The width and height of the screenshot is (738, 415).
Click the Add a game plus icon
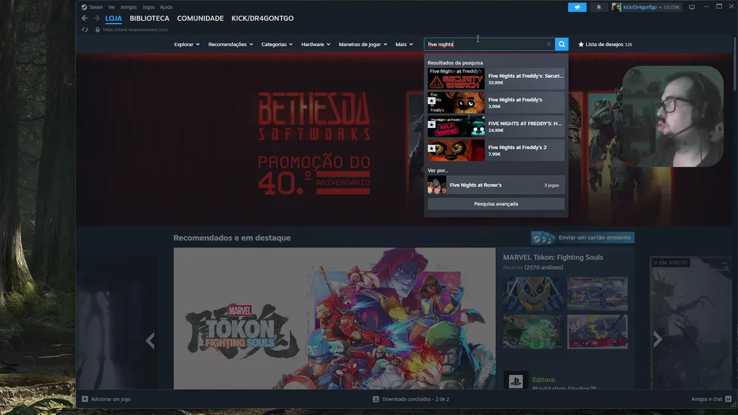[x=85, y=399]
